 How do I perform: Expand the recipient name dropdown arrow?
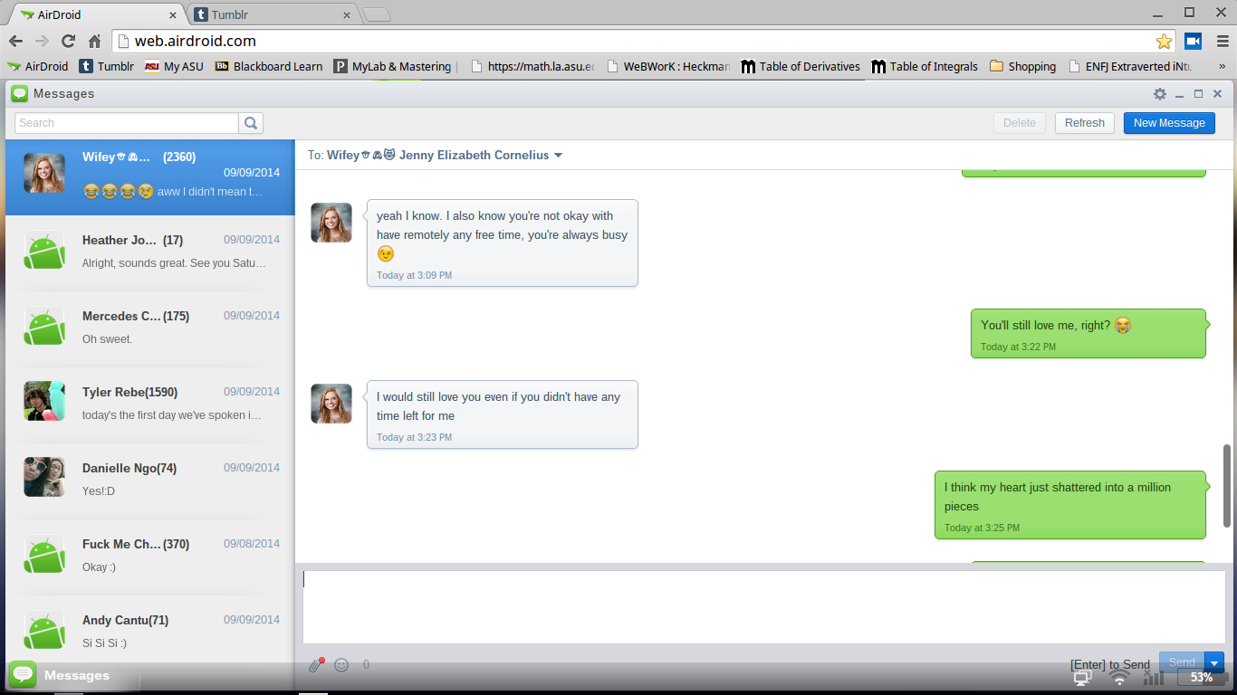click(559, 156)
